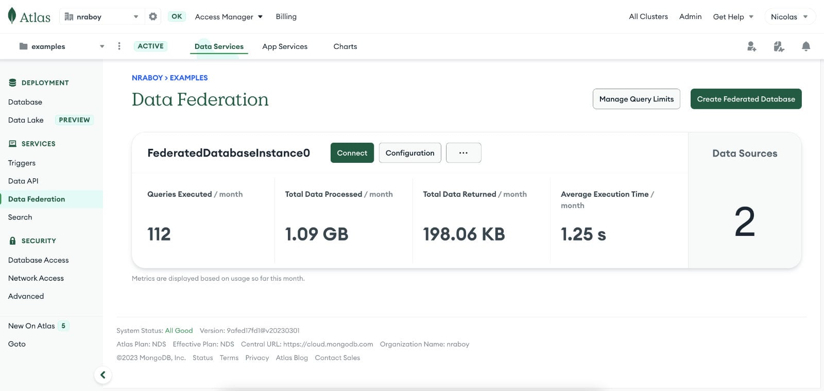This screenshot has width=824, height=391.
Task: Open the project activity feed icon
Action: coord(779,46)
